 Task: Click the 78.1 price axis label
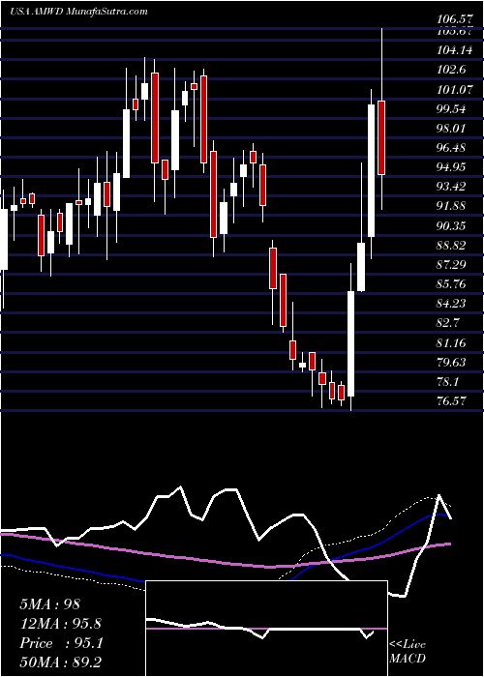coord(448,382)
